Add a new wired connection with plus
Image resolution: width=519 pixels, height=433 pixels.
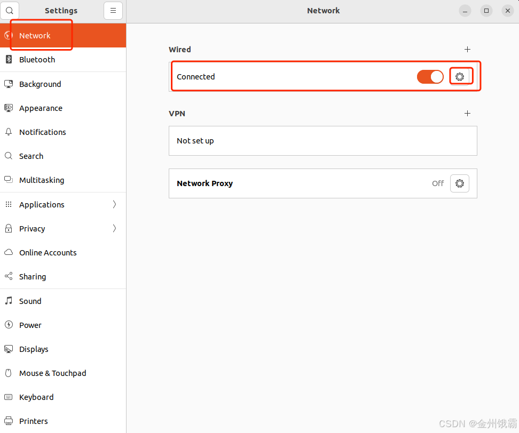coord(467,50)
